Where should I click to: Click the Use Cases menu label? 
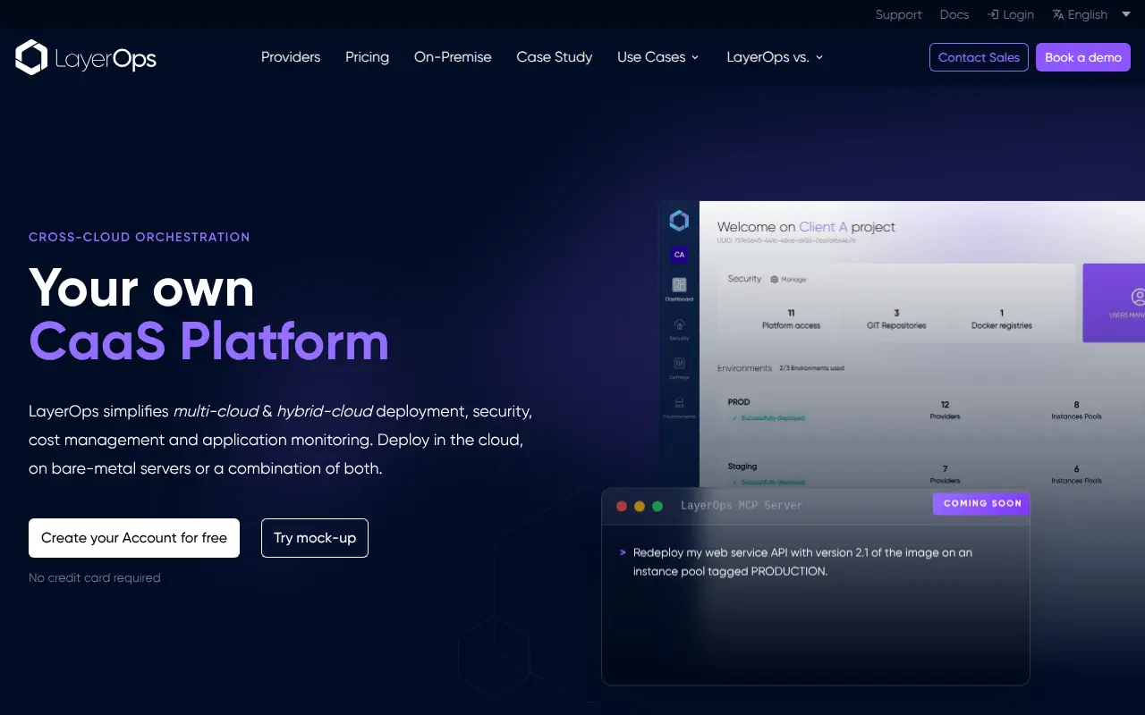pos(651,57)
